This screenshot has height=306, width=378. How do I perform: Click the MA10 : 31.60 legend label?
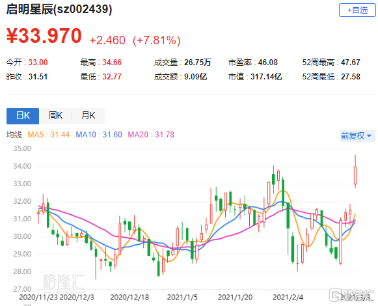(99, 134)
